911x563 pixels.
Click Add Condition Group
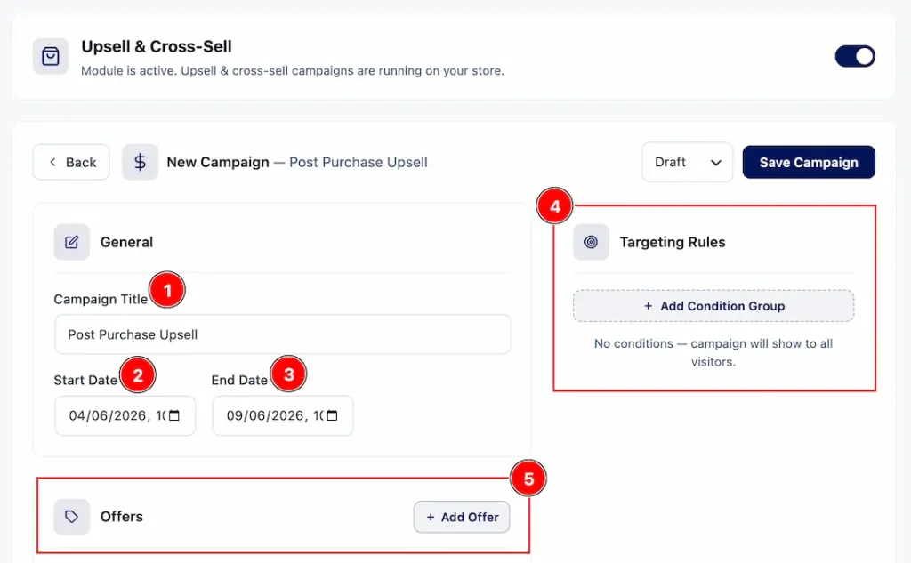pyautogui.click(x=713, y=306)
